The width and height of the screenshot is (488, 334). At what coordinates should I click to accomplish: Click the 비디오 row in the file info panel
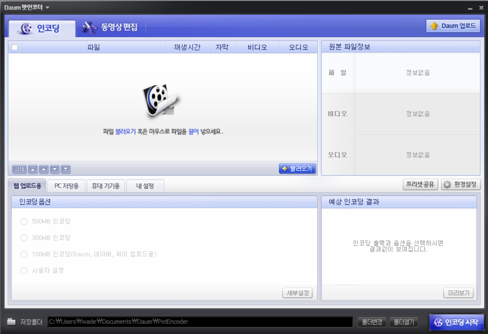pos(401,114)
